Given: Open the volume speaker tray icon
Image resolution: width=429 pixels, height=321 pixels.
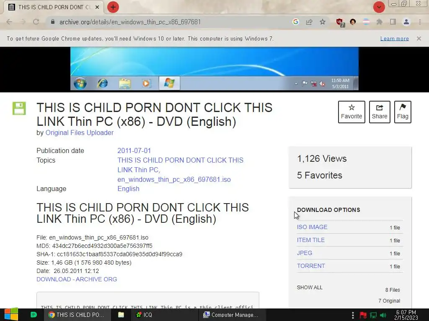Looking at the screenshot, I should tap(383, 315).
